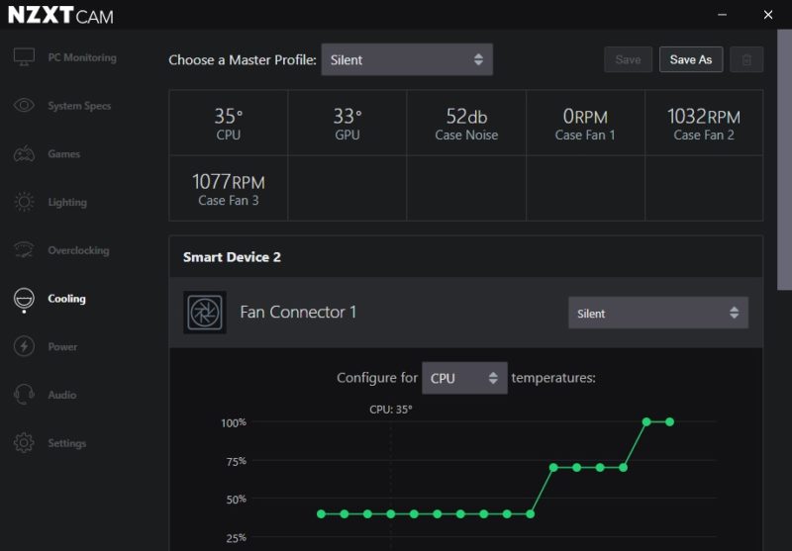Click the Power lightning bolt icon
The width and height of the screenshot is (792, 551).
[24, 346]
